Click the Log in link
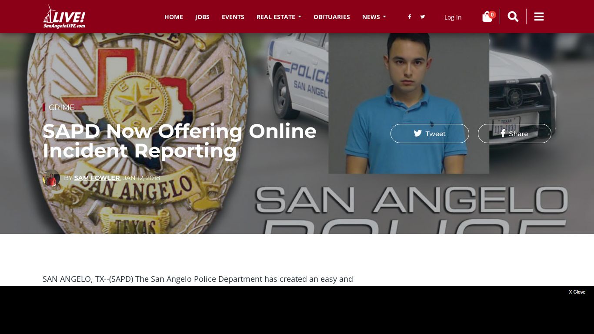 coord(453,17)
